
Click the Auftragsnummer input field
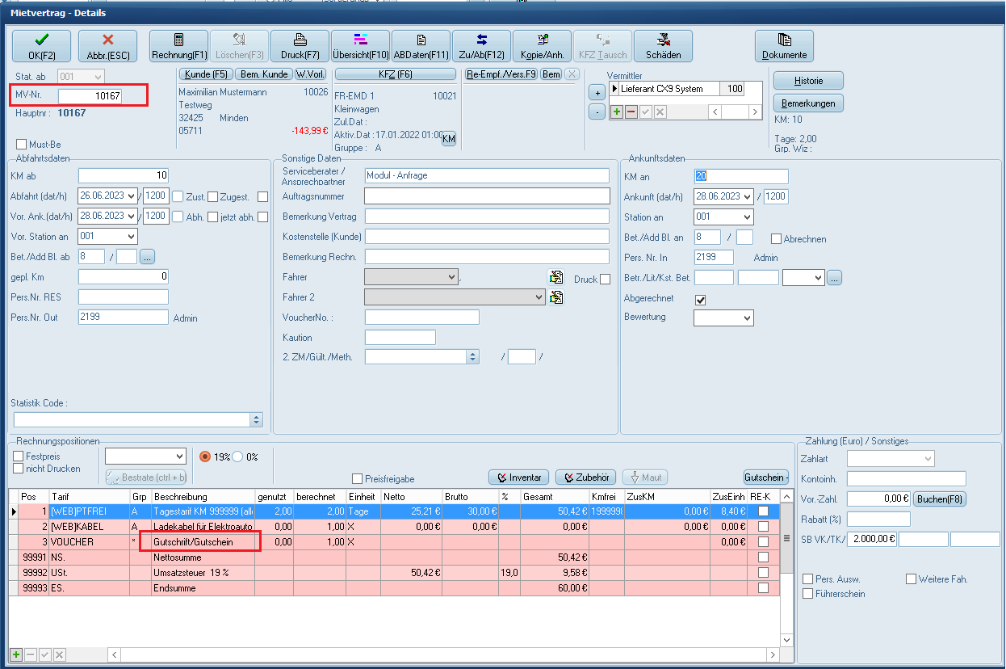(487, 196)
